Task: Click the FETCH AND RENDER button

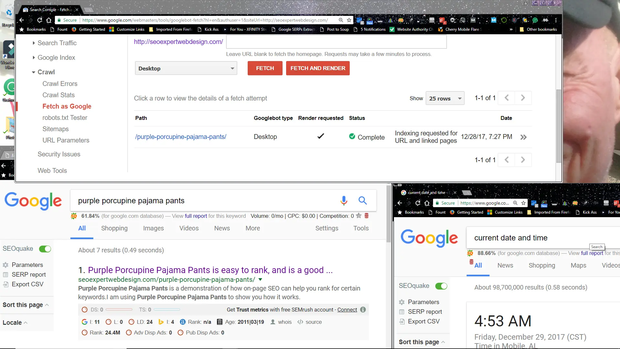Action: click(x=318, y=68)
